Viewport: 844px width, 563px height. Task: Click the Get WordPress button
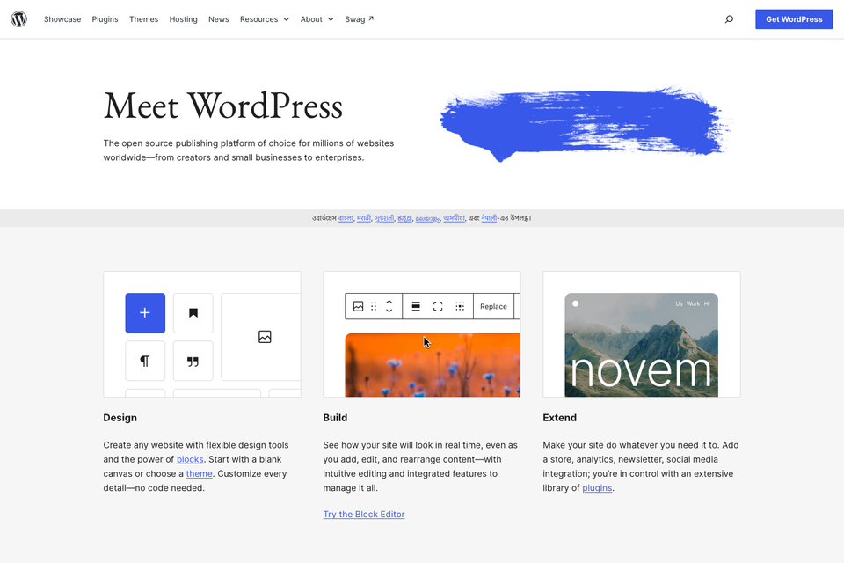coord(794,19)
